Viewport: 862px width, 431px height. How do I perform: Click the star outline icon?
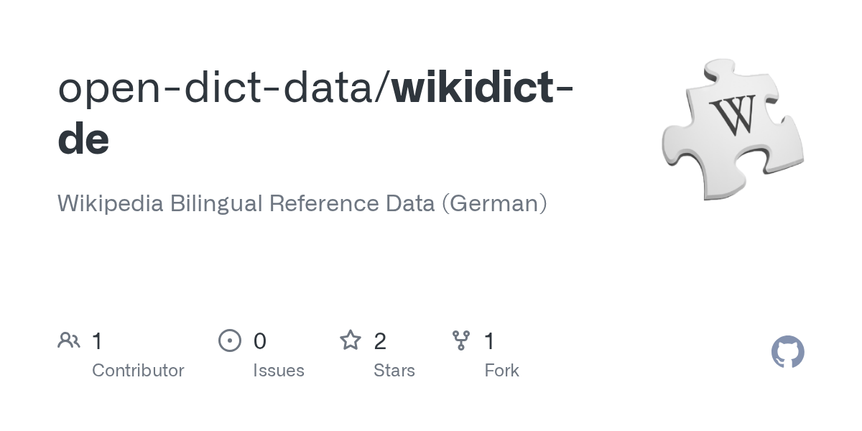pyautogui.click(x=351, y=340)
